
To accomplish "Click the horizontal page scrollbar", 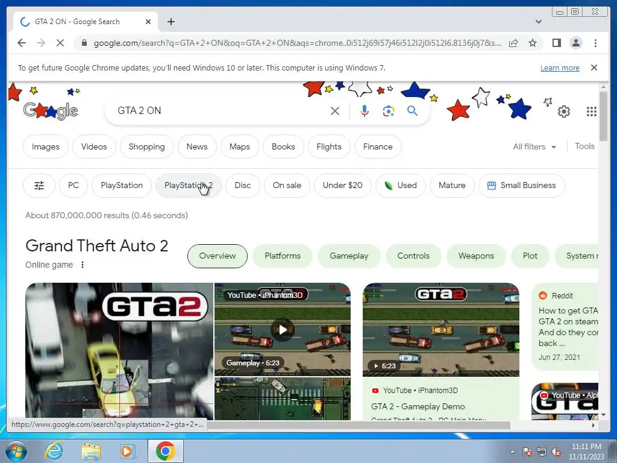I will [x=358, y=425].
